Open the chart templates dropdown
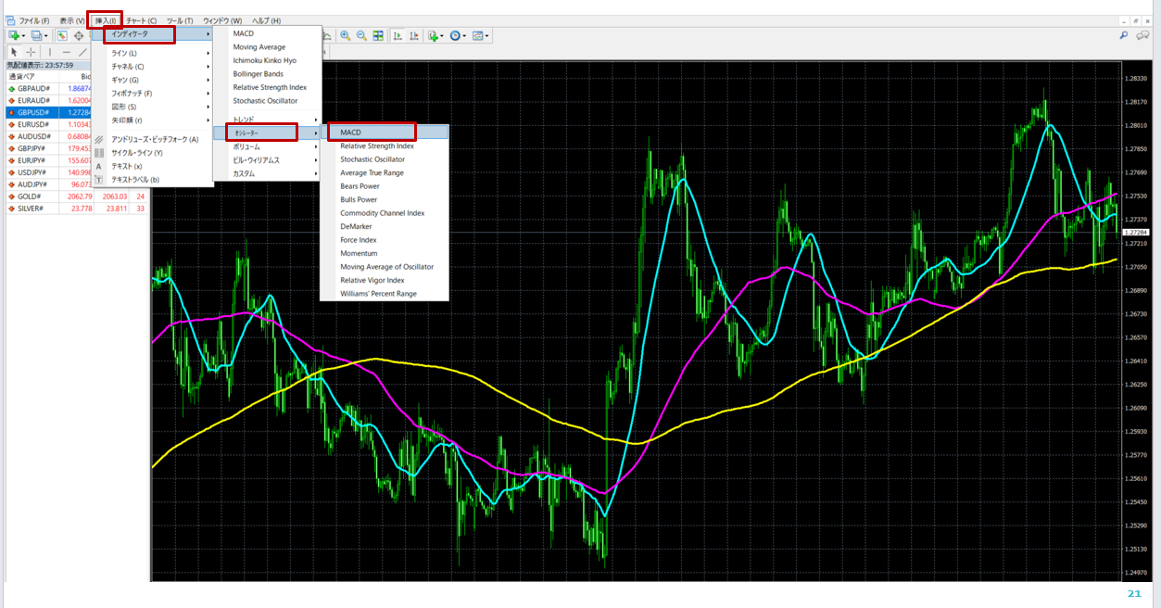This screenshot has height=608, width=1161. point(481,36)
